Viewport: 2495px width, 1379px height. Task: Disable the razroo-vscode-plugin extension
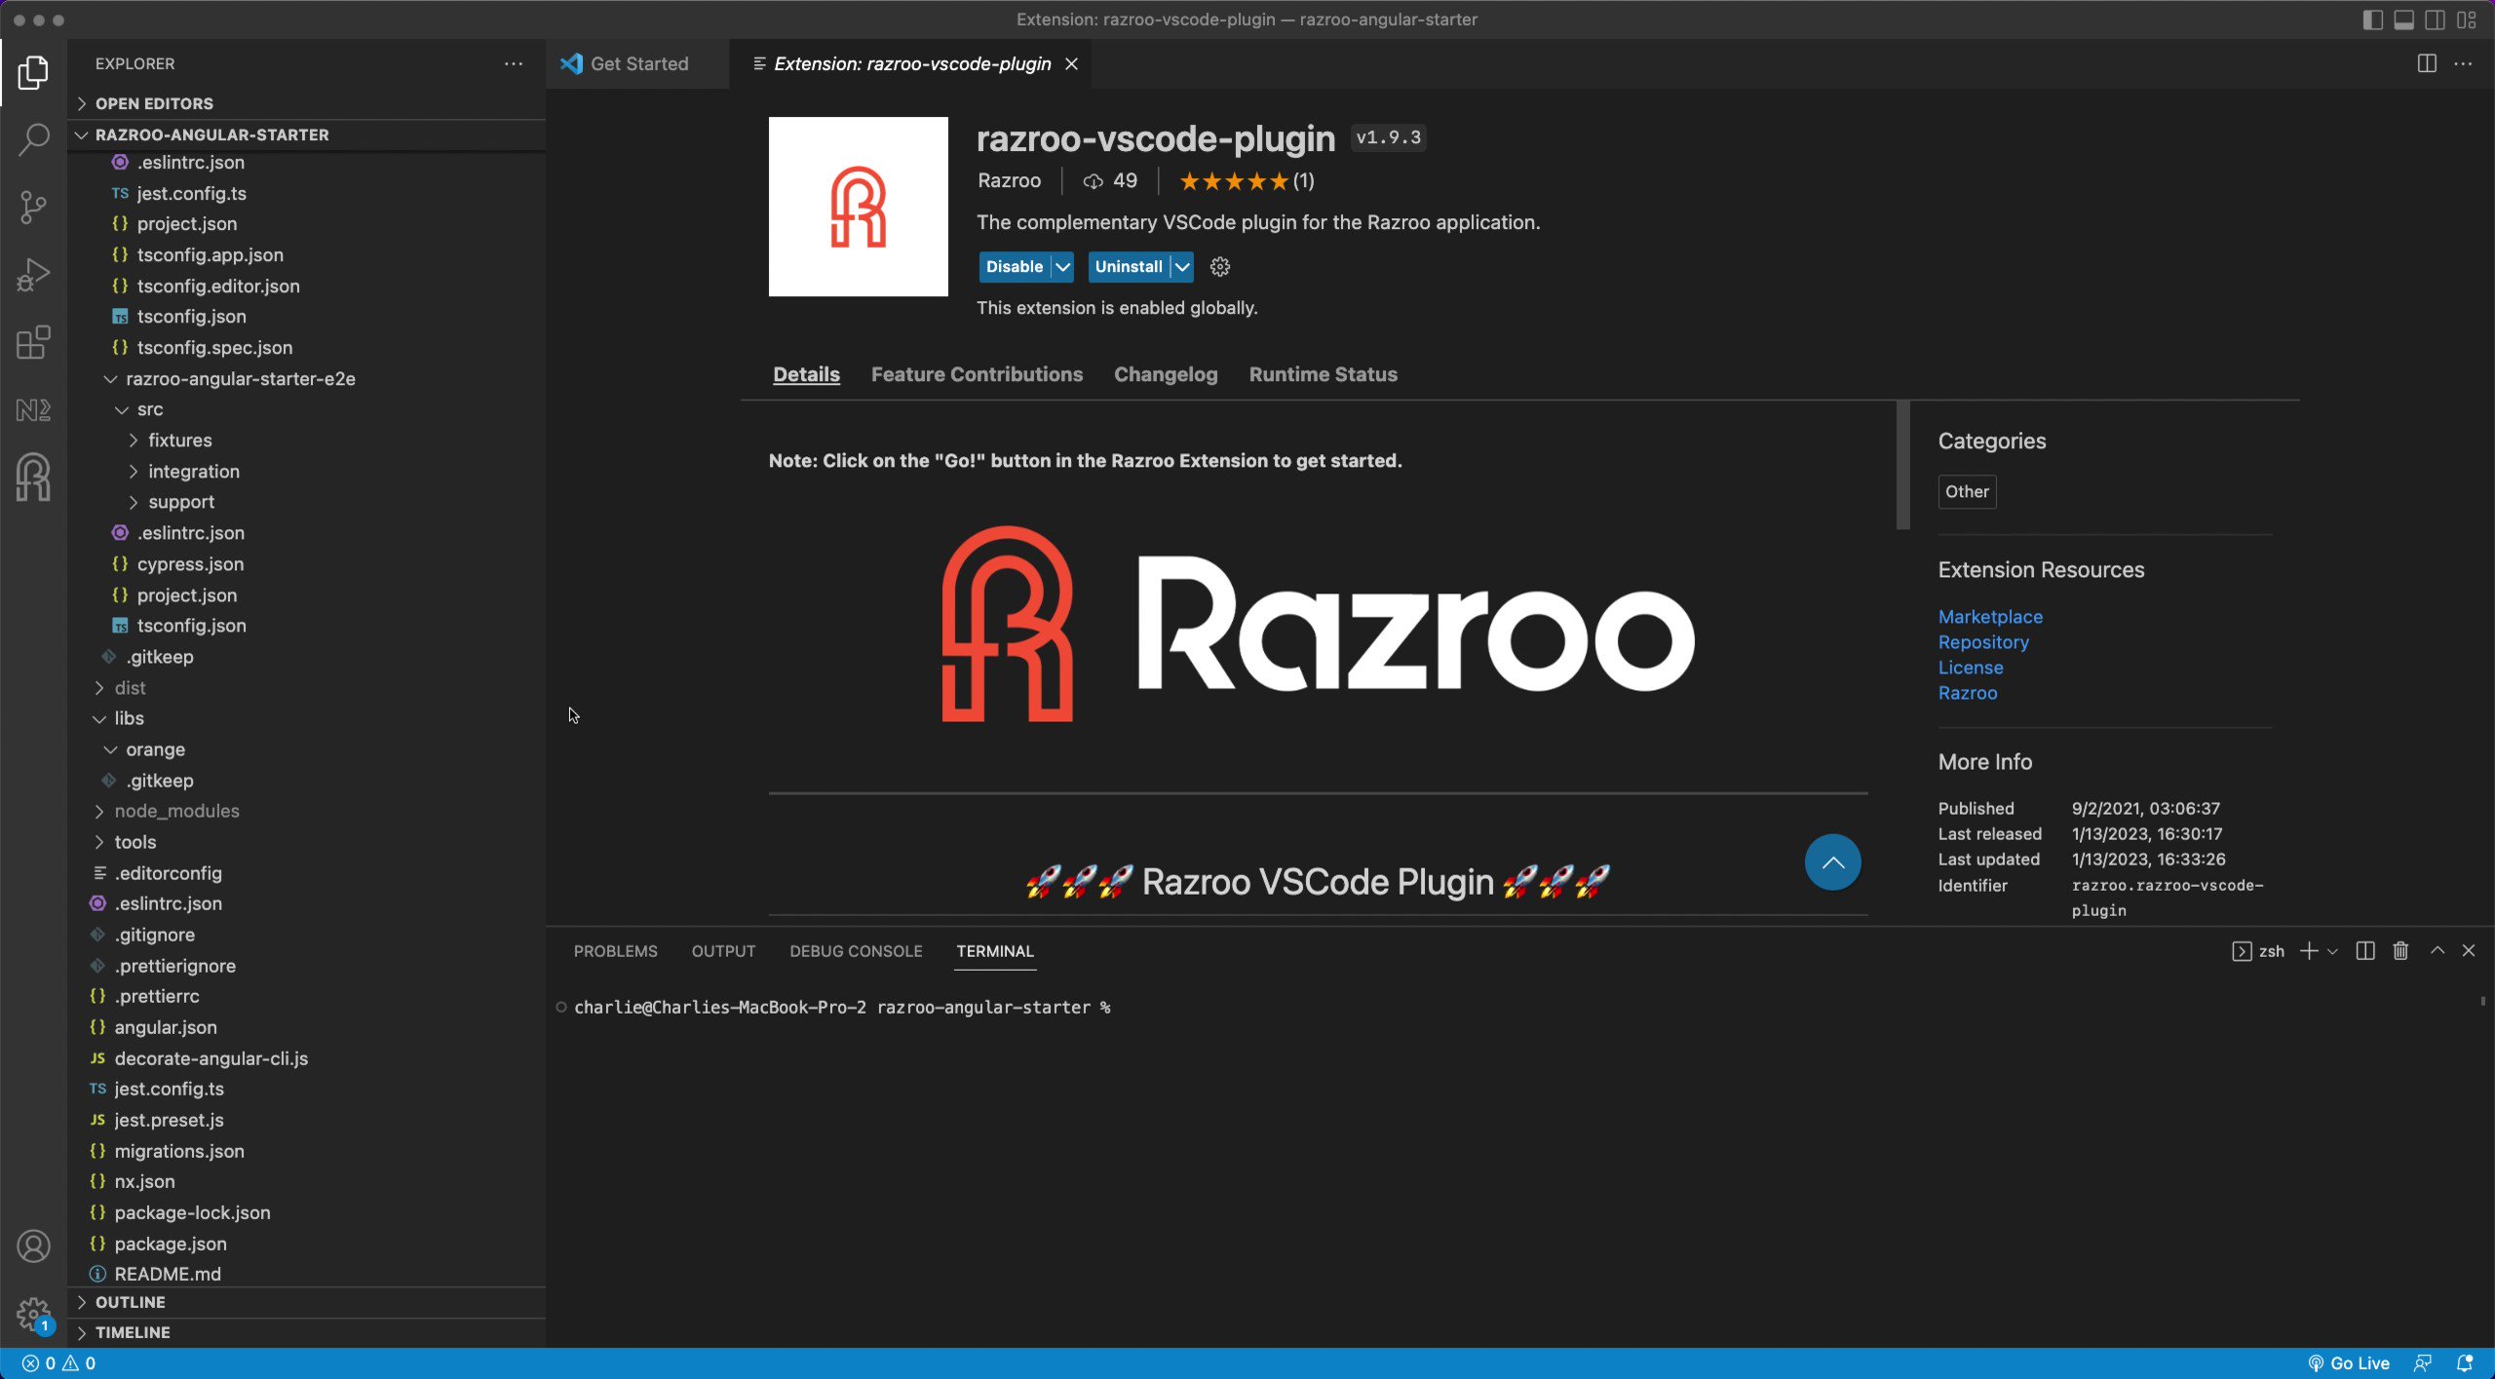point(1014,266)
